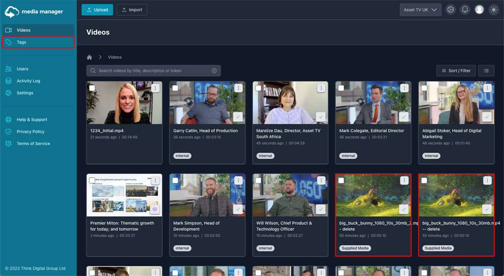The height and width of the screenshot is (276, 504).
Task: Go to home breadcrumb icon
Action: (89, 57)
